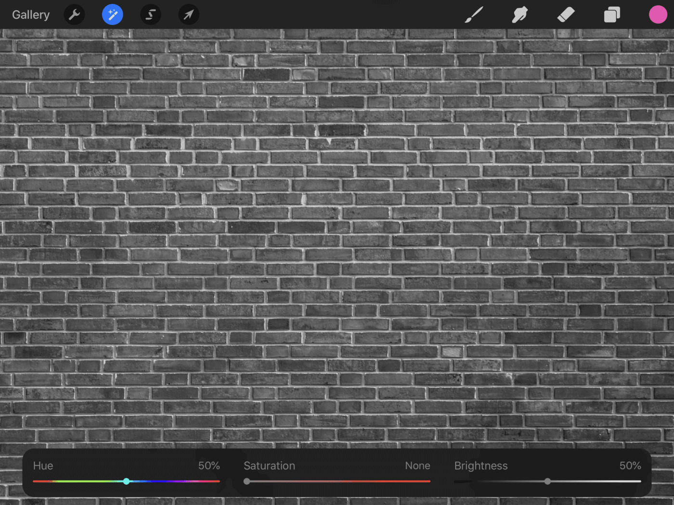This screenshot has height=505, width=674.
Task: Click the Hue slider handle
Action: [126, 481]
